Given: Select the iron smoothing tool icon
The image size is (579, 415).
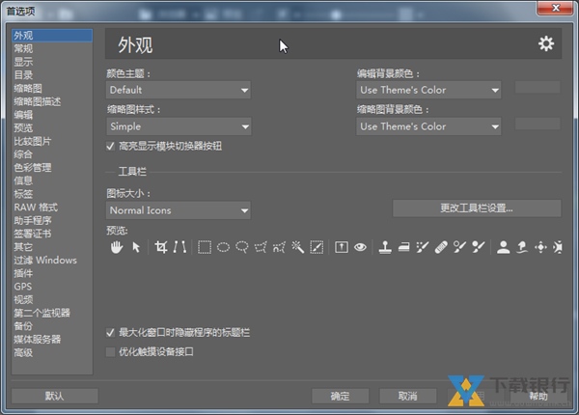Looking at the screenshot, I should pyautogui.click(x=404, y=247).
